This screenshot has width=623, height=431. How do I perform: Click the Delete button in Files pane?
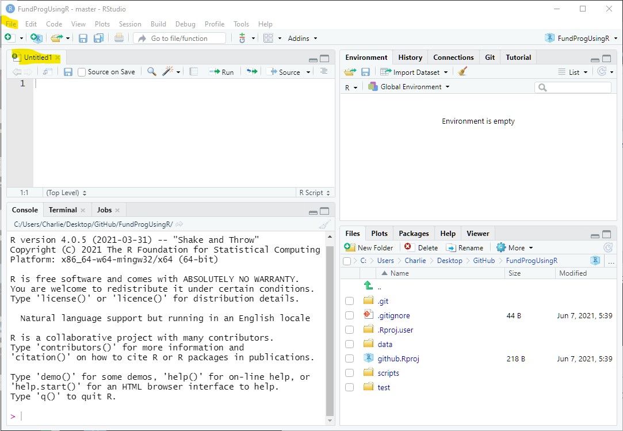(421, 247)
